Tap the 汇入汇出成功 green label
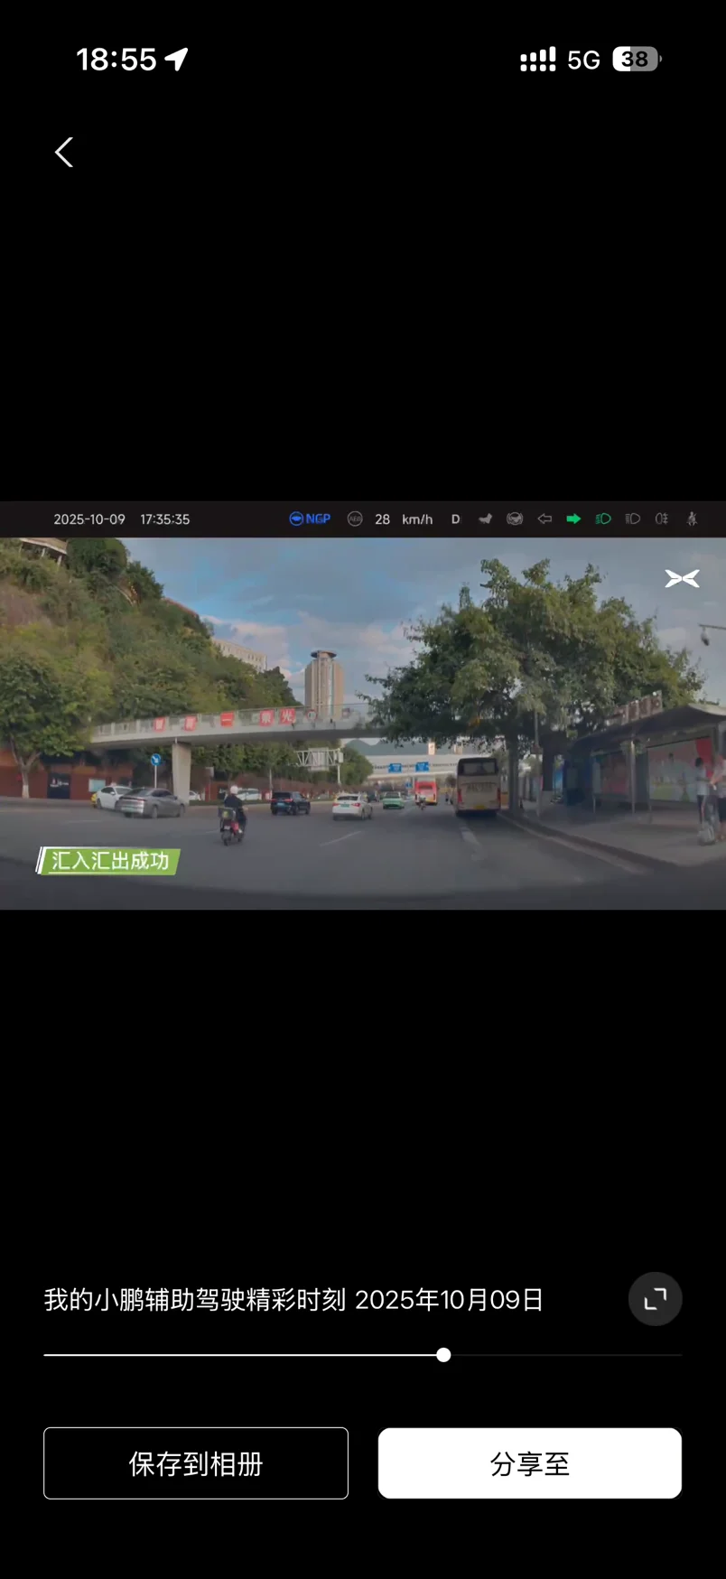The height and width of the screenshot is (1579, 726). (109, 861)
